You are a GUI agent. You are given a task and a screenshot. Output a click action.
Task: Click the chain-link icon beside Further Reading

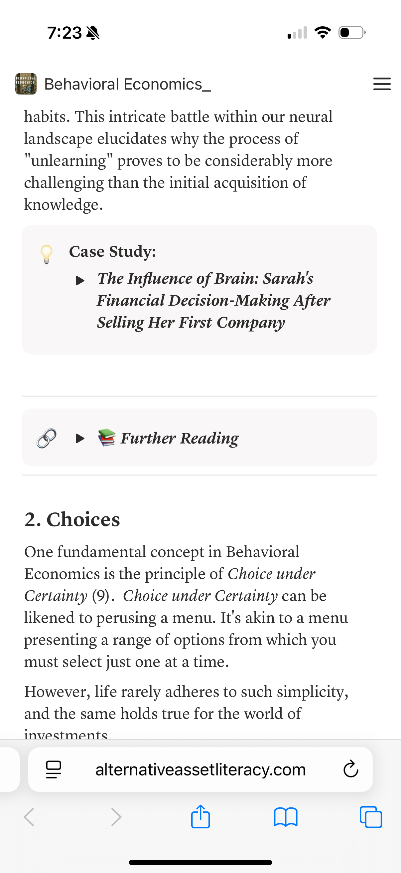click(x=45, y=438)
